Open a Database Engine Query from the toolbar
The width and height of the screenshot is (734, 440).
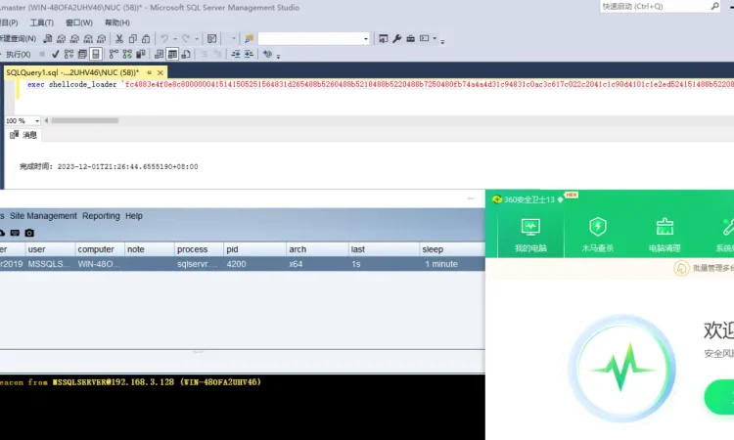[x=48, y=39]
